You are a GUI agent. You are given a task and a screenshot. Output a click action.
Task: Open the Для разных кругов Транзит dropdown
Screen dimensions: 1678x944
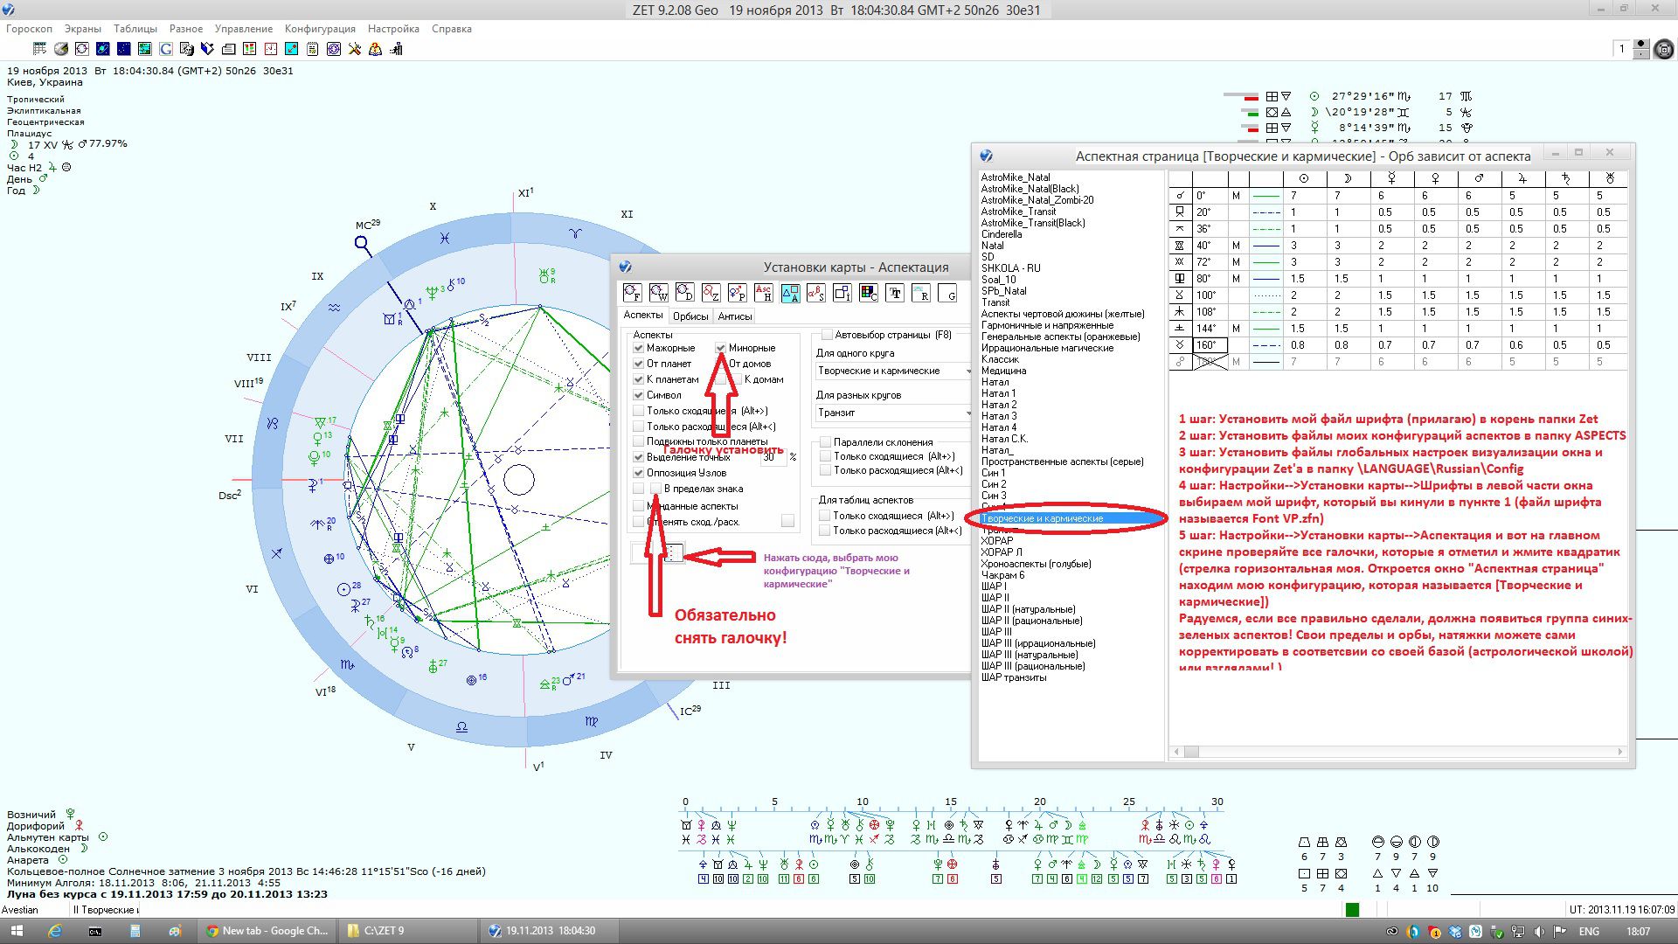coord(893,413)
